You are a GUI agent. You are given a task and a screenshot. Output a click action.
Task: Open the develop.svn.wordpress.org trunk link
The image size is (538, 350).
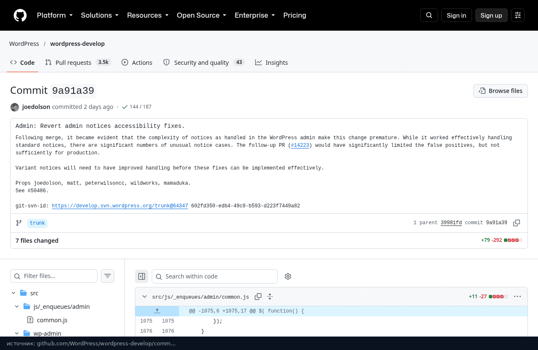pos(120,206)
